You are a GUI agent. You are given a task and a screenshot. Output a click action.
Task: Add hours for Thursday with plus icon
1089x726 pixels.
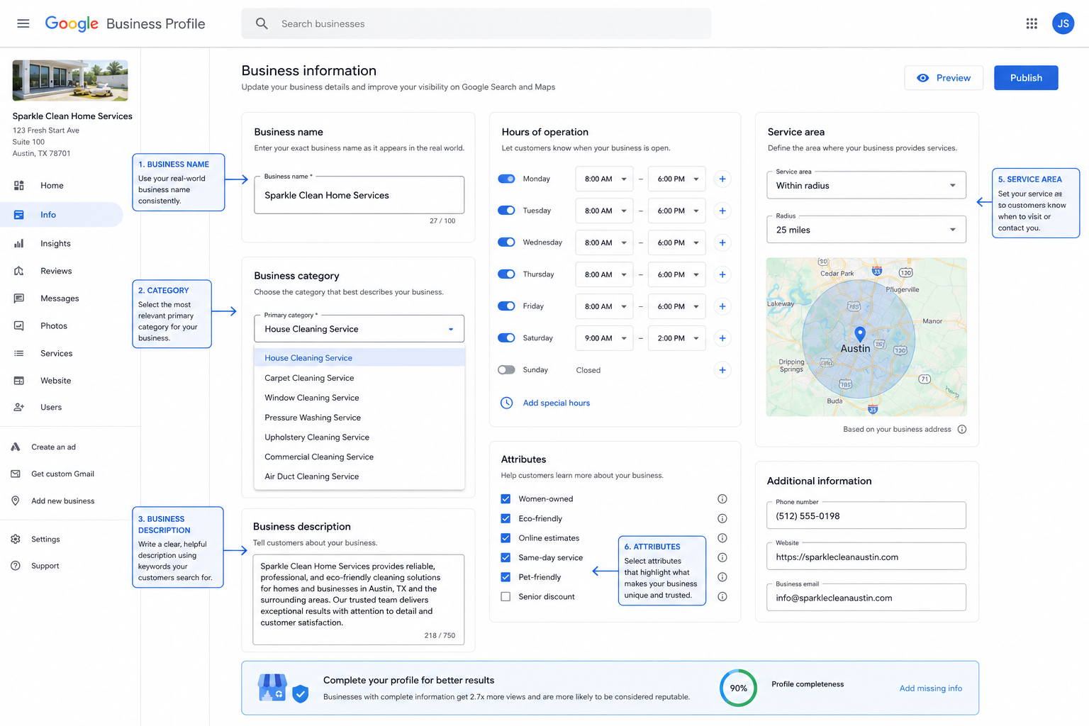pos(722,274)
